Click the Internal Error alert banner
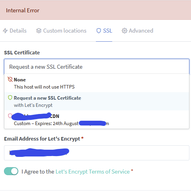191x193 pixels. point(95,10)
